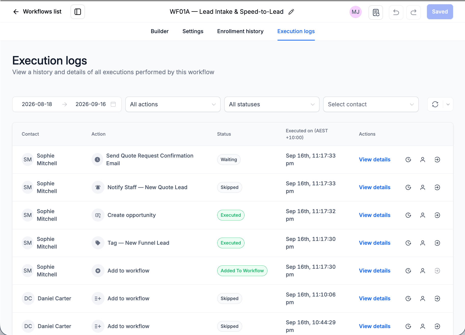This screenshot has height=335, width=465.
Task: Open the Select contact dropdown
Action: pos(371,104)
